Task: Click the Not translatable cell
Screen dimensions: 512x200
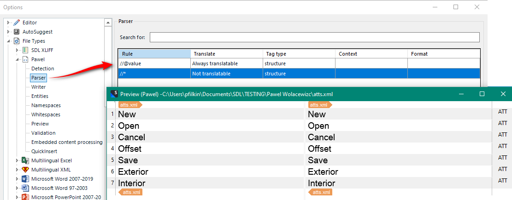Action: (x=227, y=74)
